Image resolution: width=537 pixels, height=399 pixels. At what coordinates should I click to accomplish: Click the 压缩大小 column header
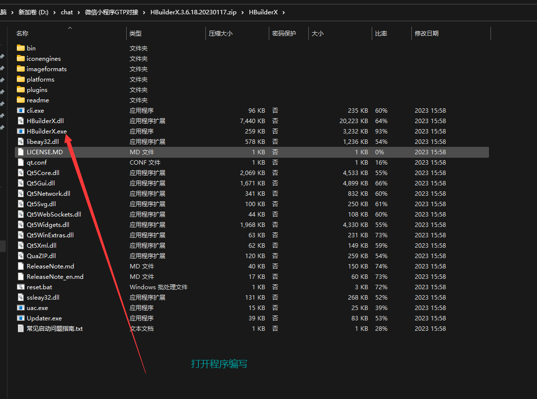pyautogui.click(x=220, y=34)
